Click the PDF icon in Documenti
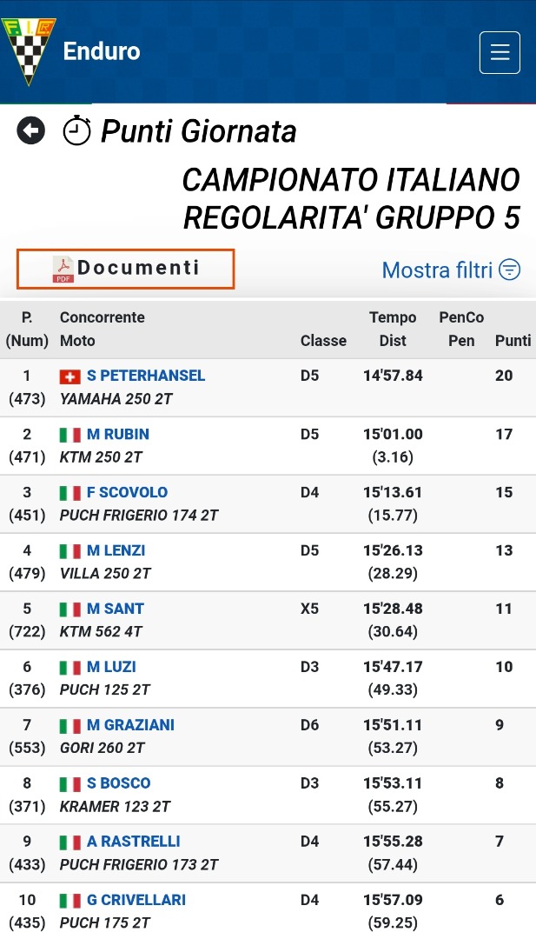 (x=63, y=269)
